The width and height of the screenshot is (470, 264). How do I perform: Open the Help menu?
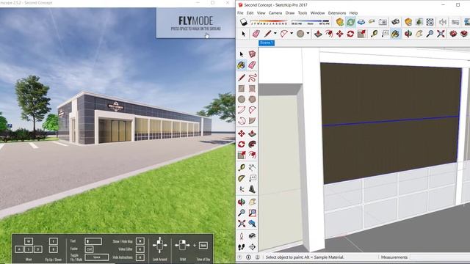click(x=353, y=13)
